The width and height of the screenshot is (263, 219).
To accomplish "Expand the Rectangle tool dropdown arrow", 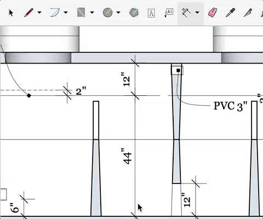I will click(92, 13).
